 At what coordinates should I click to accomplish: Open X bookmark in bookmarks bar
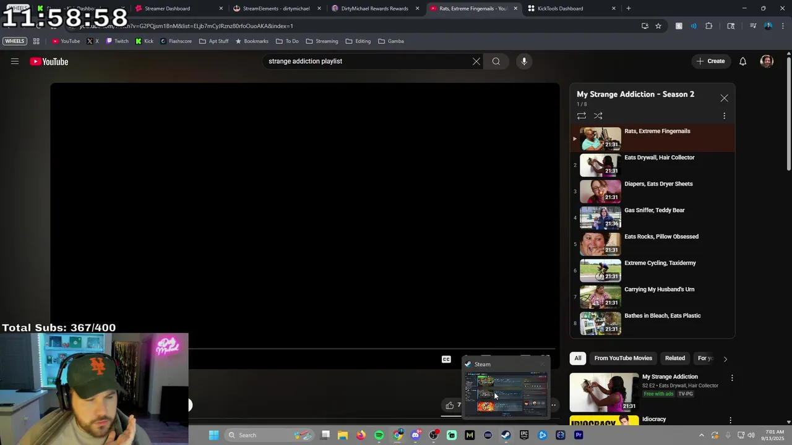click(x=93, y=41)
